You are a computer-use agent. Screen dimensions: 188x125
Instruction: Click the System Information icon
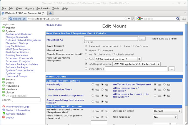[x=4, y=110]
